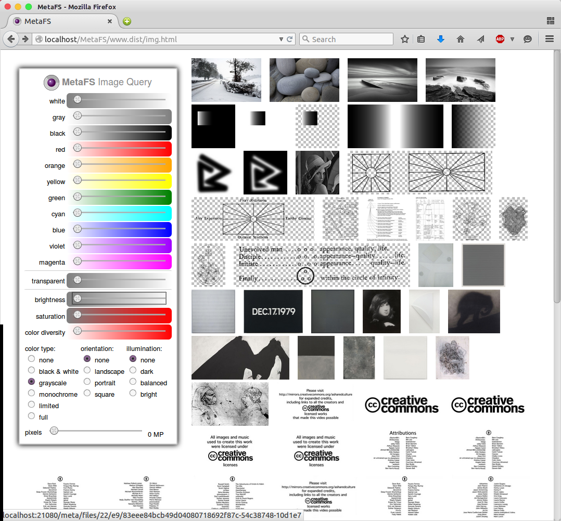This screenshot has height=521, width=561.
Task: Open the two caricature heads sketch thumbnail
Action: (230, 404)
